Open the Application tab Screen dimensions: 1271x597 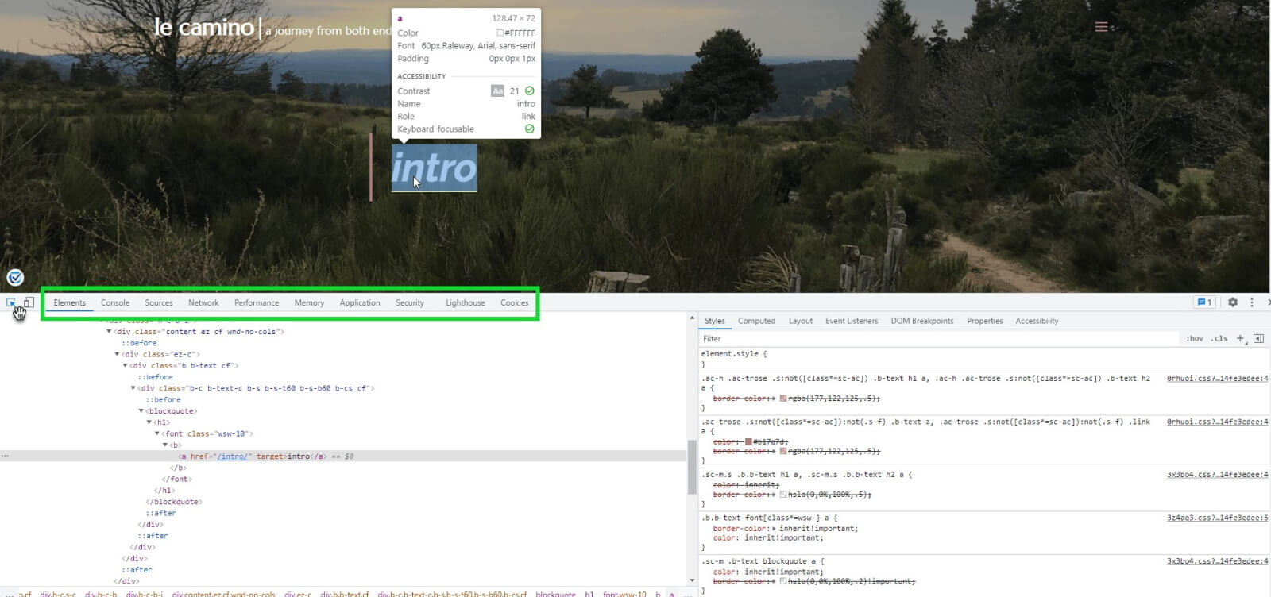[x=360, y=302]
